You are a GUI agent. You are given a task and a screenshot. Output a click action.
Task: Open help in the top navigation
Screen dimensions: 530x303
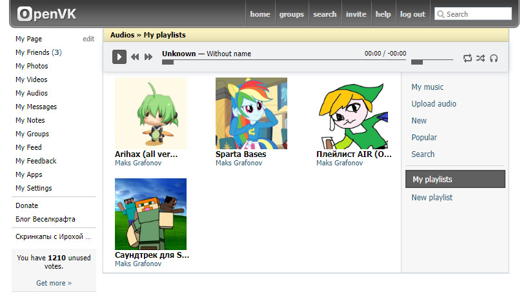click(383, 14)
